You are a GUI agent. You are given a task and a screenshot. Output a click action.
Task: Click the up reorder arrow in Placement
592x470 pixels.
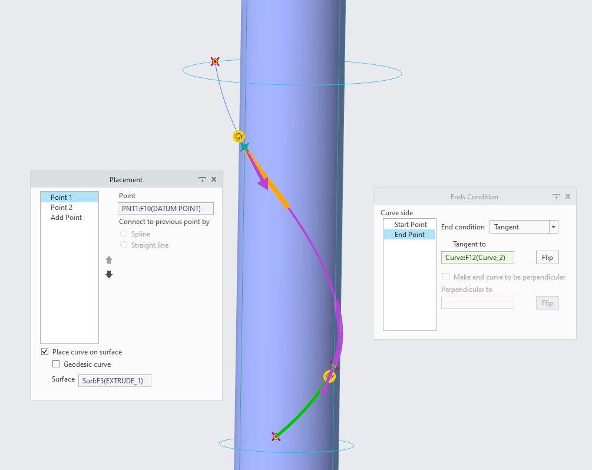109,259
